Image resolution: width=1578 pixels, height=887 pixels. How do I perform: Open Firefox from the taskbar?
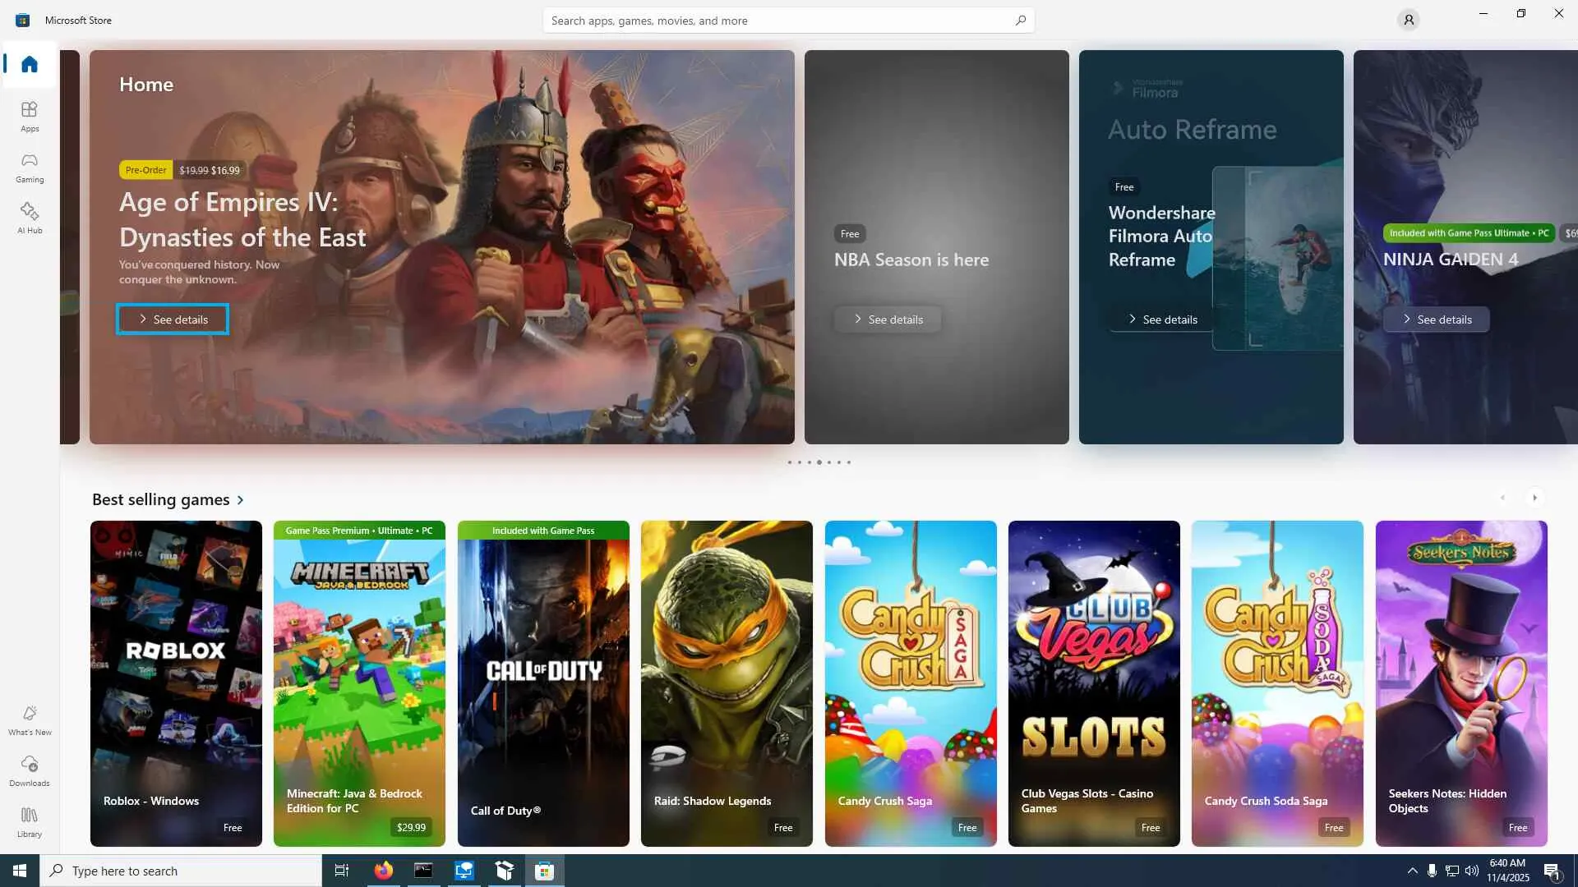click(383, 871)
